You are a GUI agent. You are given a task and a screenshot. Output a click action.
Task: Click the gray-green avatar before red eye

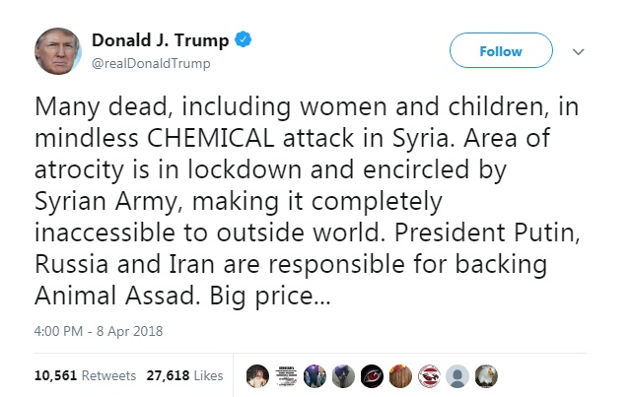point(343,375)
